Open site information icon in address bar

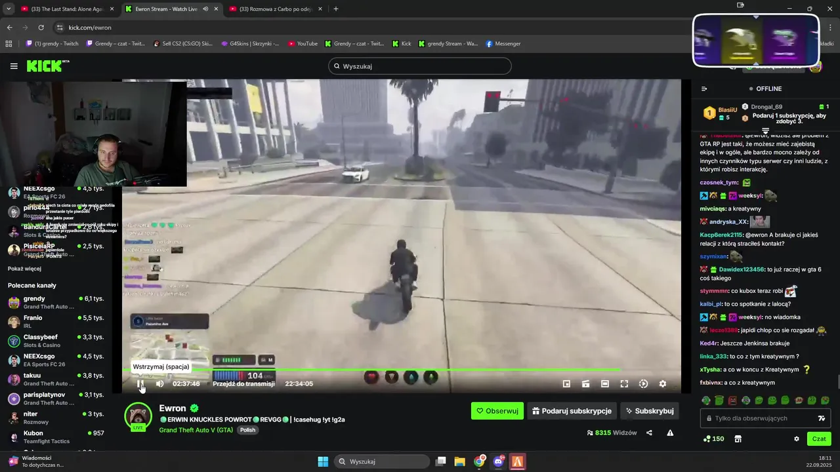(60, 28)
